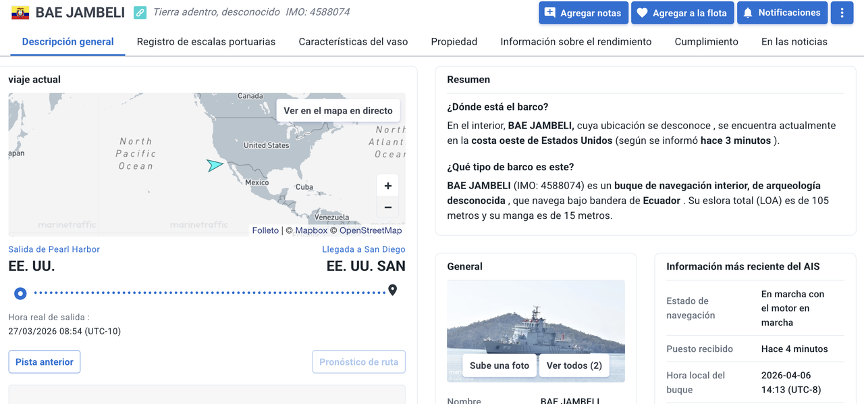The height and width of the screenshot is (404, 864).
Task: Open the OpenStreetMap attribution link
Action: [x=371, y=230]
